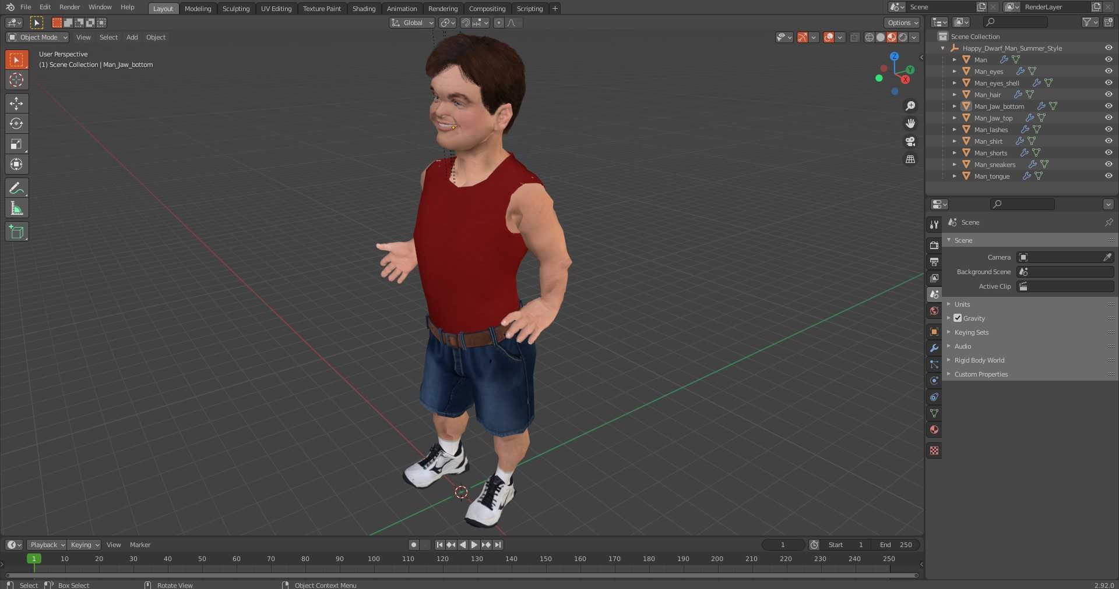Click the Camera field in Scene panel
Viewport: 1119px width, 589px height.
click(1065, 257)
